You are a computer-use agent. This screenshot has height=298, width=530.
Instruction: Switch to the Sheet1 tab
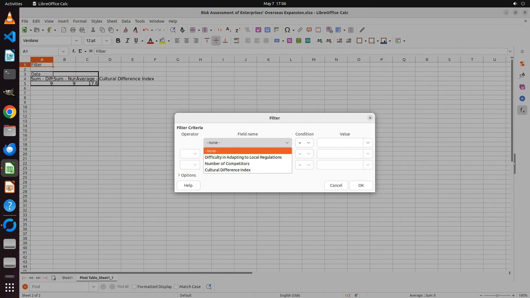(67, 278)
